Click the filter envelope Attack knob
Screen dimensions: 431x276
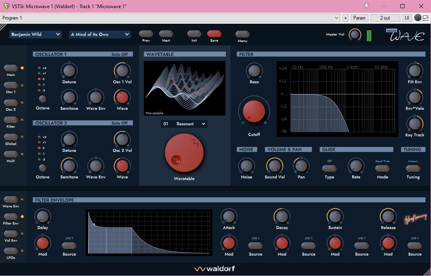click(229, 216)
